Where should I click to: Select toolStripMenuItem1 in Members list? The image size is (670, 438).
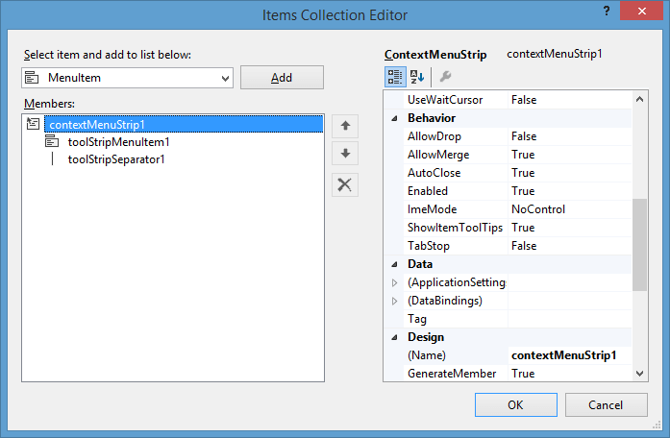(x=118, y=142)
